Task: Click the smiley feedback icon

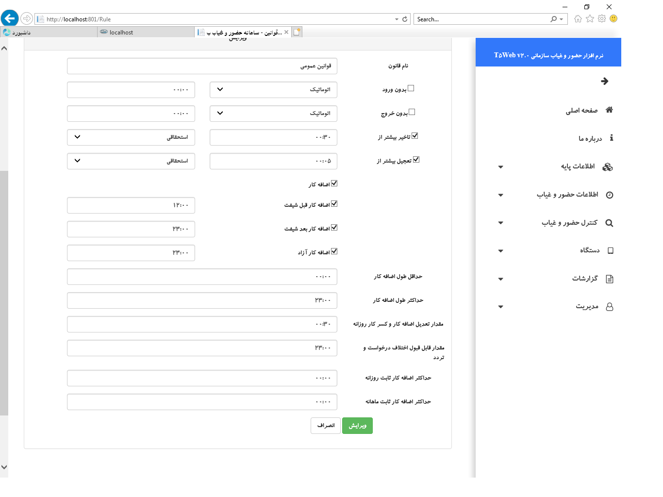Action: coord(613,18)
